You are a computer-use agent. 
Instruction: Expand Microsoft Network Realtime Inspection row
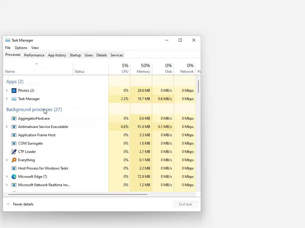pyautogui.click(x=7, y=185)
